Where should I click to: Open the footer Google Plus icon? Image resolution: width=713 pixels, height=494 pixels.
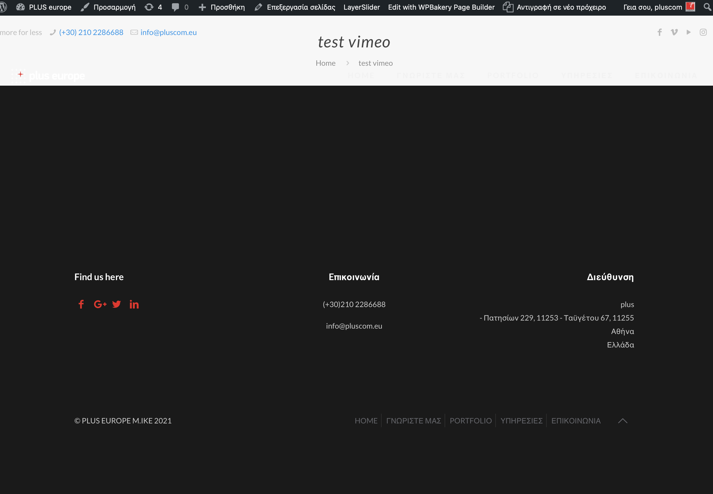tap(100, 304)
